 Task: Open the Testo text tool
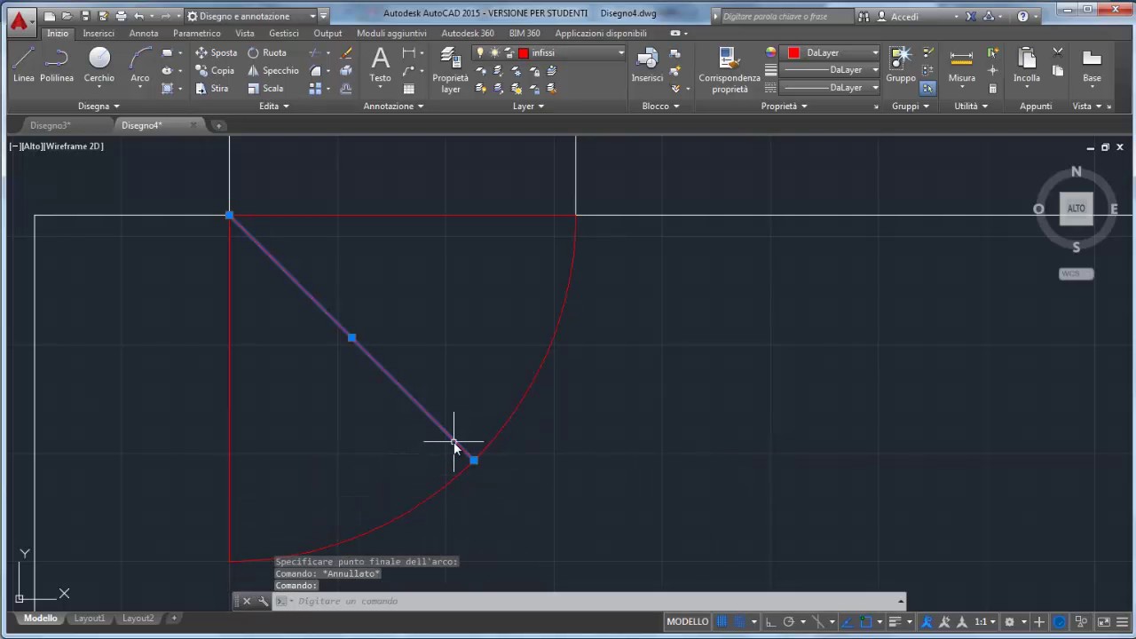pos(380,65)
